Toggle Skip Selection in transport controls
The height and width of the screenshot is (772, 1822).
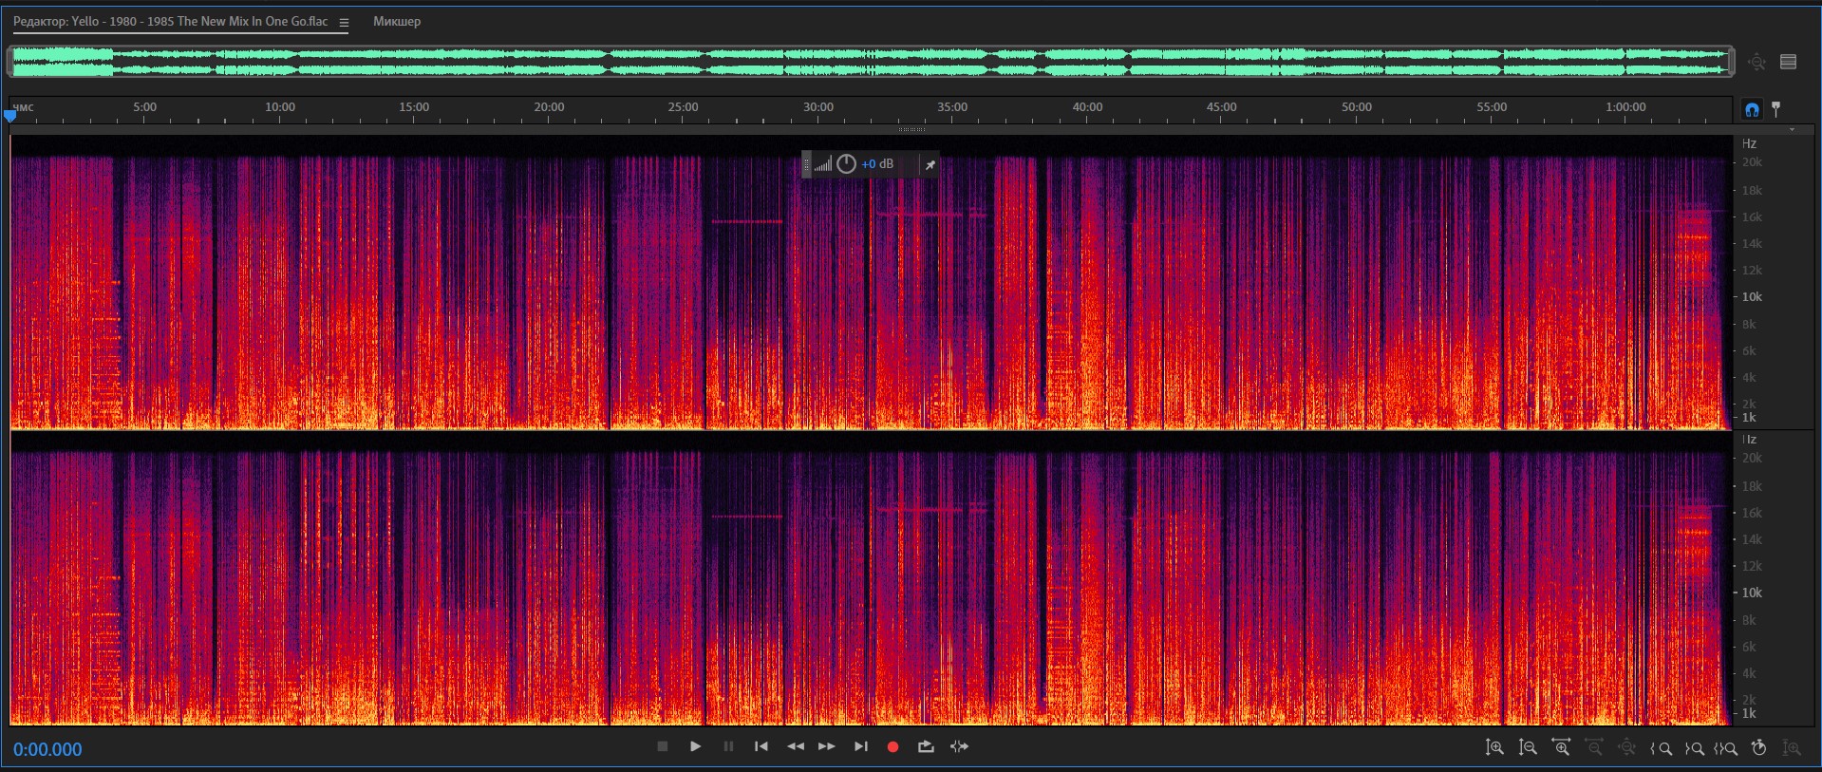tap(960, 747)
